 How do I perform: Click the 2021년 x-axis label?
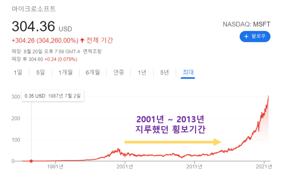click(264, 167)
